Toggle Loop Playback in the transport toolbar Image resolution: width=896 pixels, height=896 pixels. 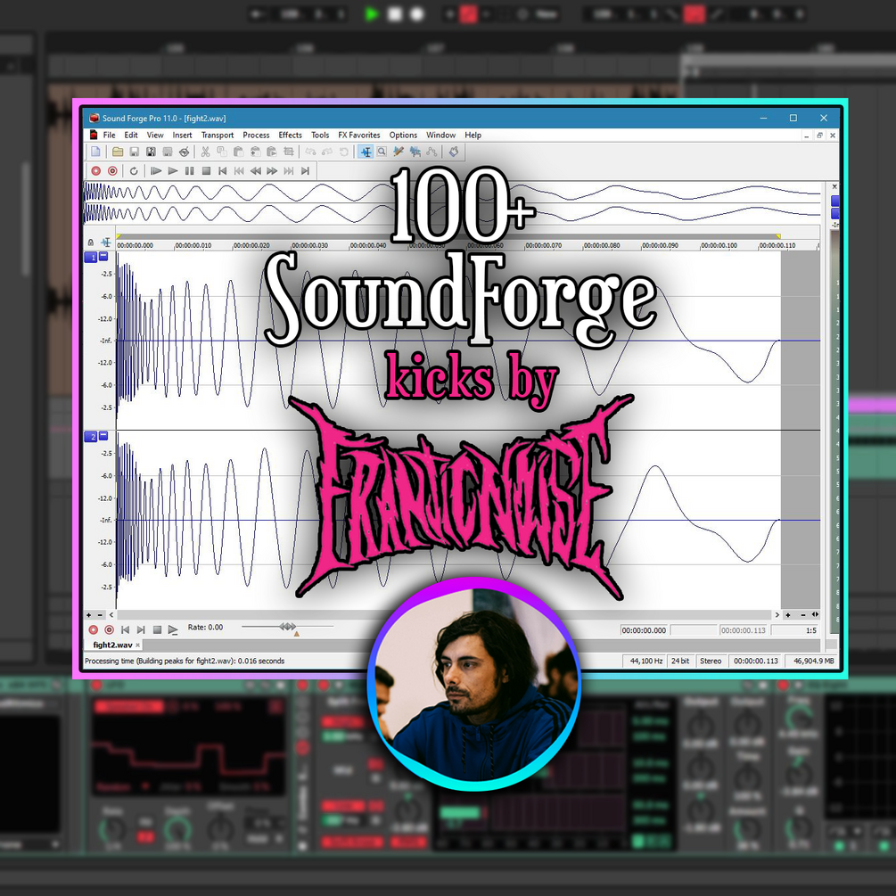coord(134,171)
